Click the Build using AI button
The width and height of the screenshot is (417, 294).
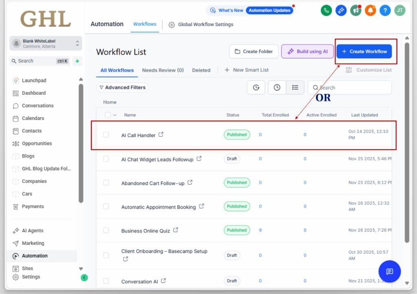(307, 52)
